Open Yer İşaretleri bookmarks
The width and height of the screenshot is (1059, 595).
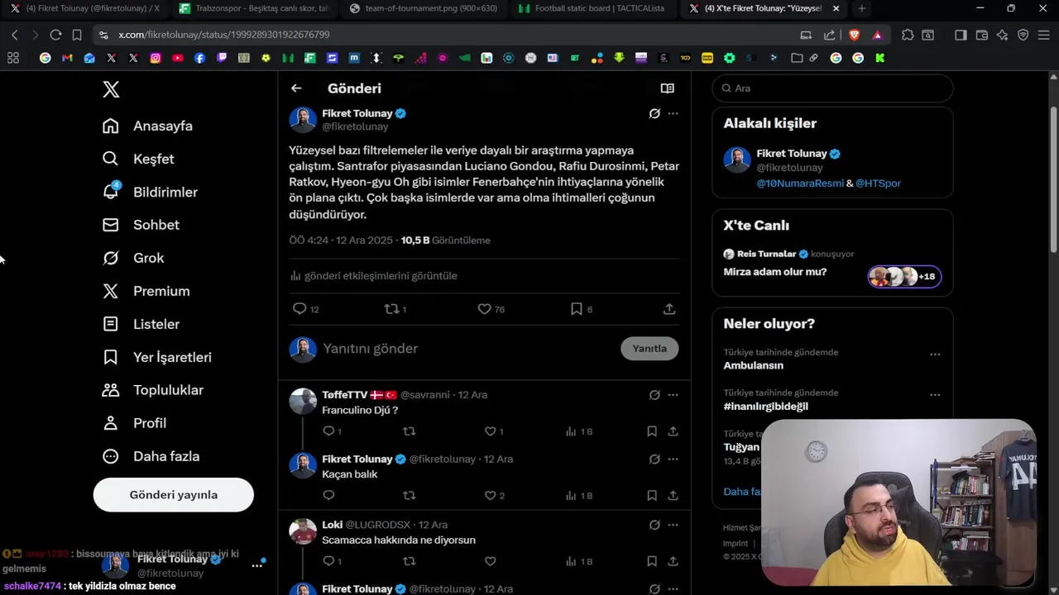(156, 357)
